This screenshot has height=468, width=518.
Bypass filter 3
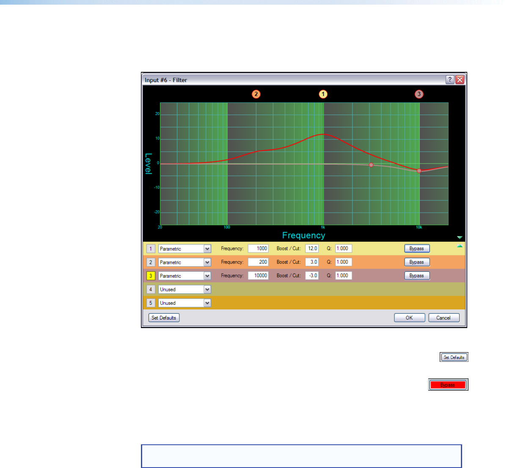tap(417, 276)
